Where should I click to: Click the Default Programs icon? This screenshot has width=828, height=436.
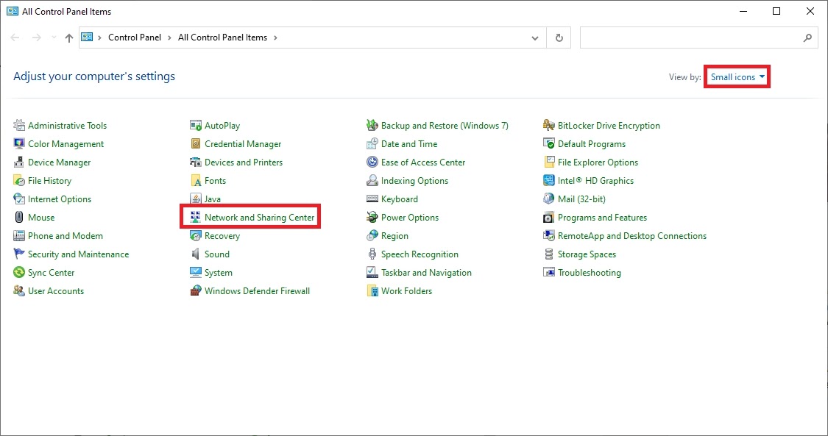[549, 144]
